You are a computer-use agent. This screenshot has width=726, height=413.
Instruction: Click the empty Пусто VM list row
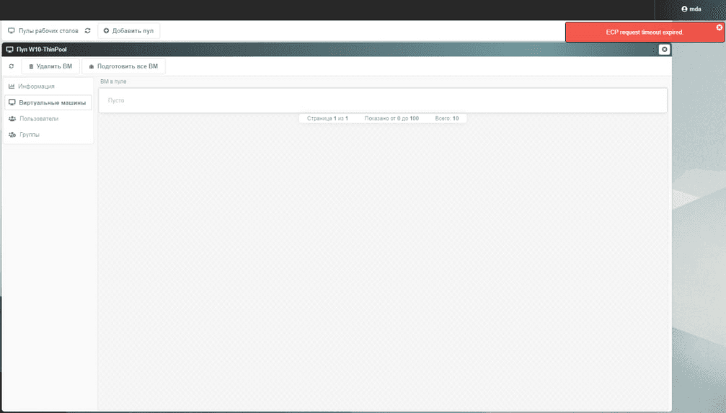[382, 101]
